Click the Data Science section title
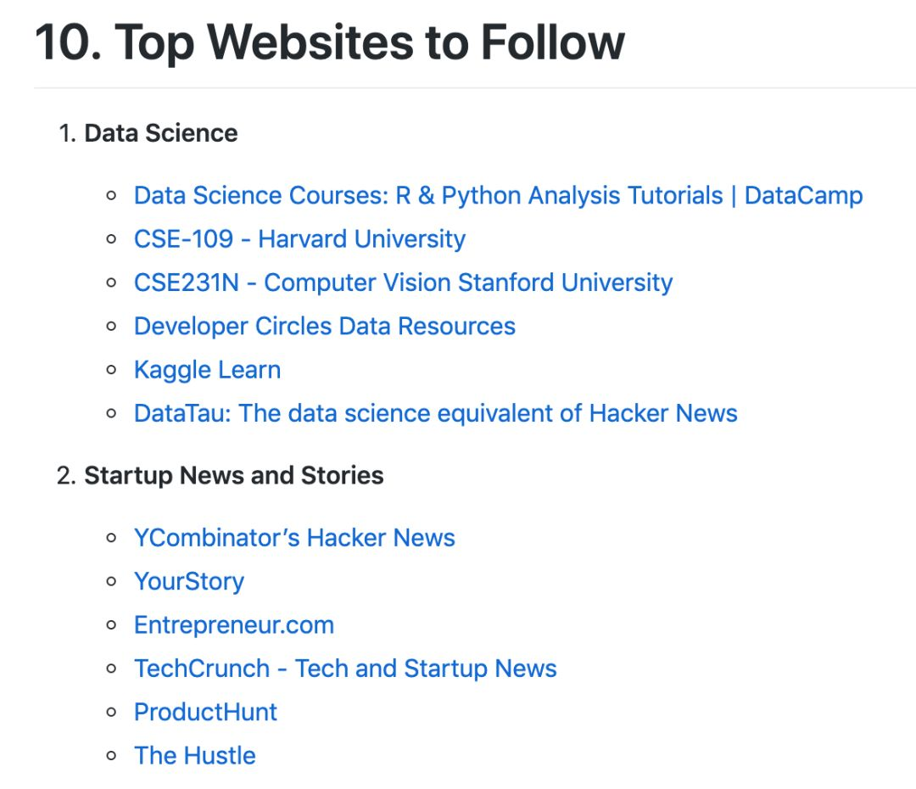Image resolution: width=916 pixels, height=789 pixels. [x=161, y=133]
